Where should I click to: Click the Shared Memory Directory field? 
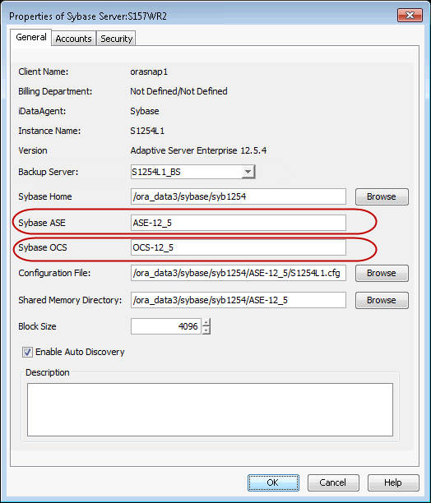[239, 300]
